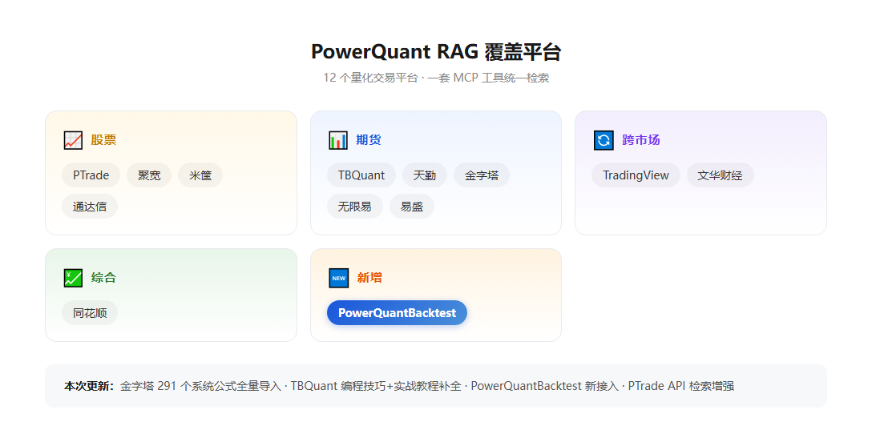
Task: Open the 易盛 platform chip
Action: (x=412, y=206)
